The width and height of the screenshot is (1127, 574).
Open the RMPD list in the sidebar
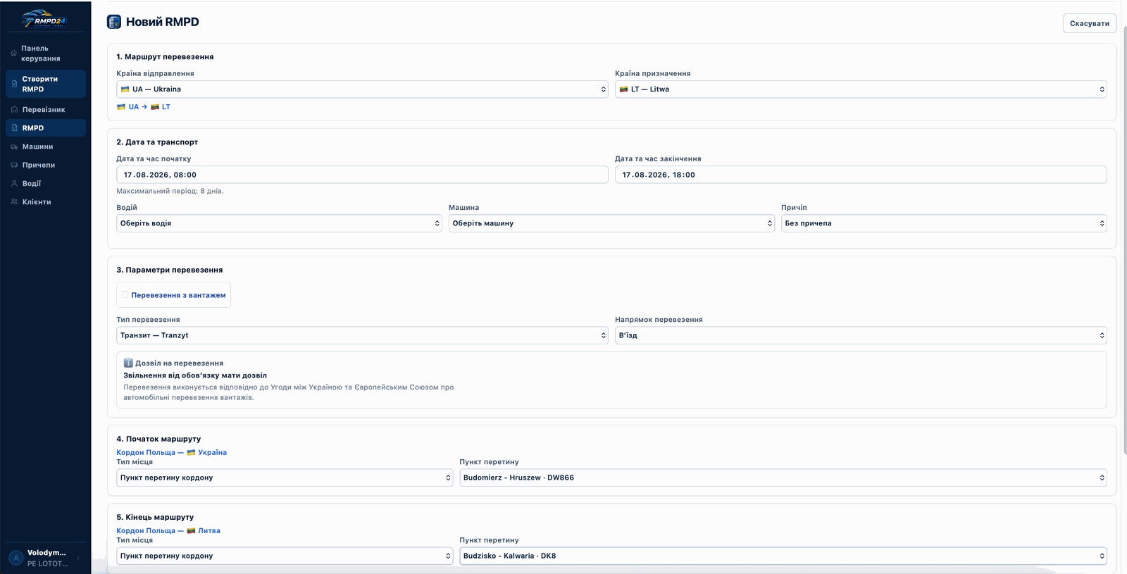pyautogui.click(x=46, y=128)
